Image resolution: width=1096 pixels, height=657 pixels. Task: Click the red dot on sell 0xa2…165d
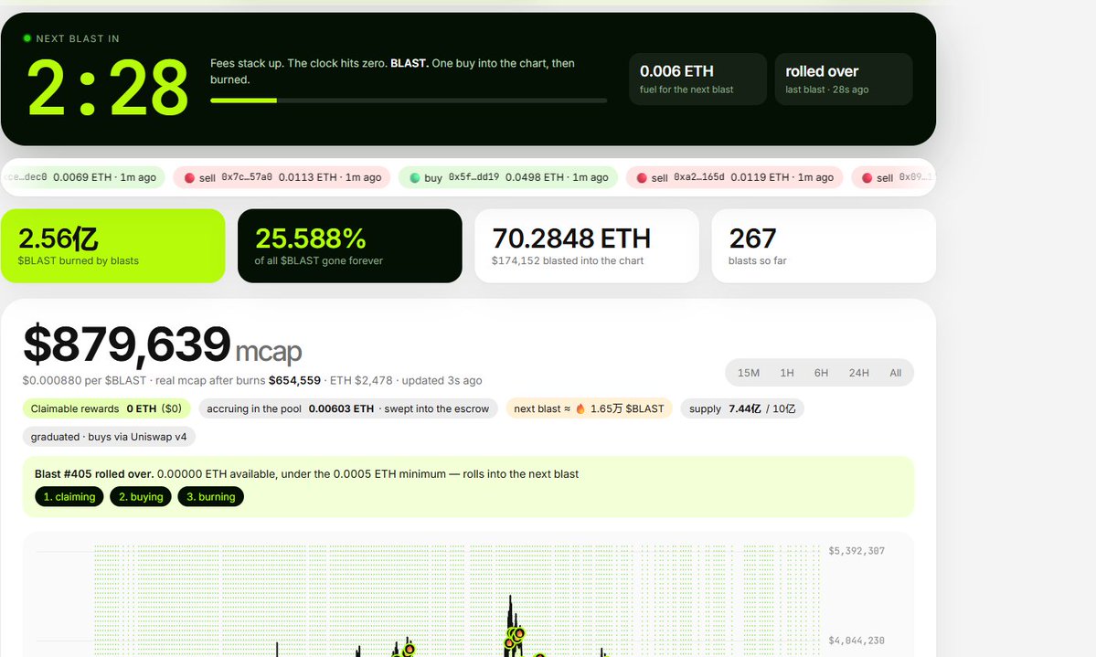point(642,177)
